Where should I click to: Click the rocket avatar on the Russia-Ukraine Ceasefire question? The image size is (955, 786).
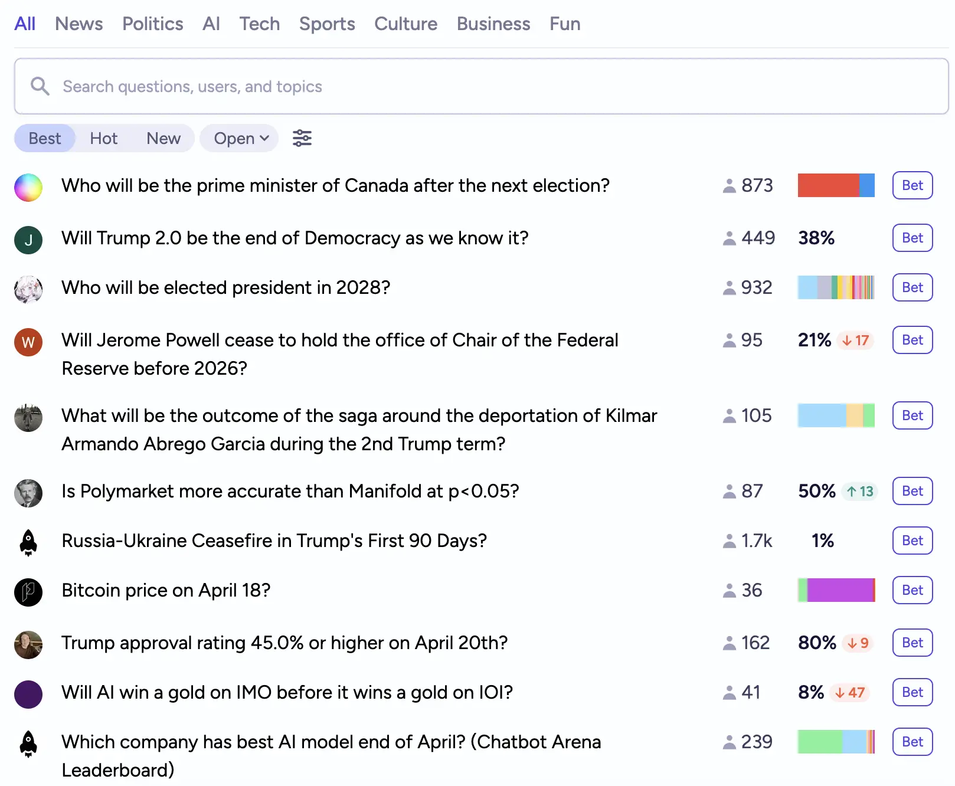point(28,542)
